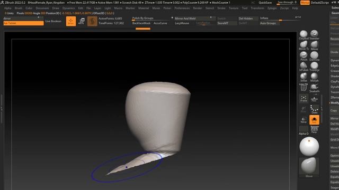Open the Material menu
This screenshot has height=190, width=339.
coord(144,8)
